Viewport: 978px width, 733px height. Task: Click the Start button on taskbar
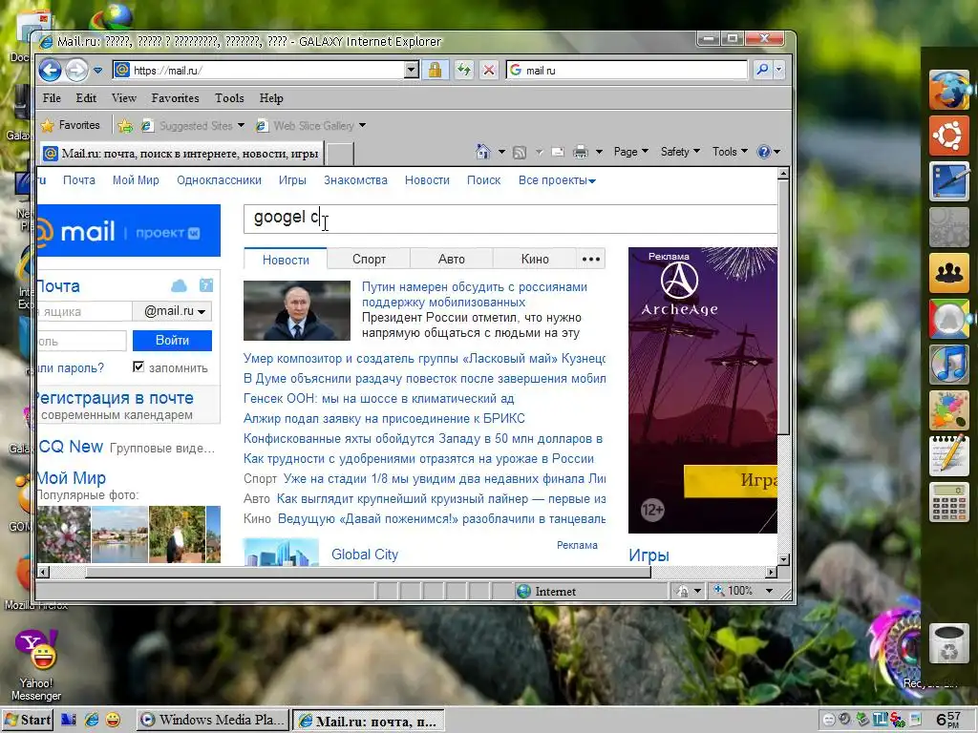pos(28,720)
